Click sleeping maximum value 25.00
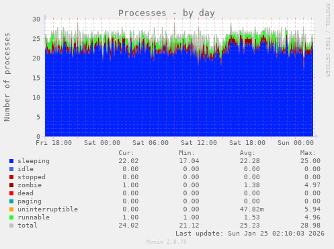 point(310,161)
